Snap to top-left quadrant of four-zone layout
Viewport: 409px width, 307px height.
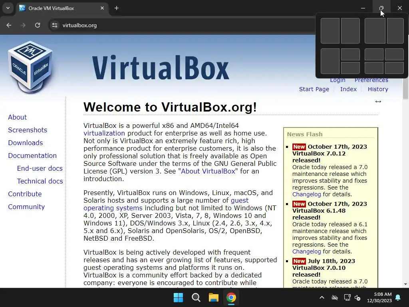pos(374,54)
